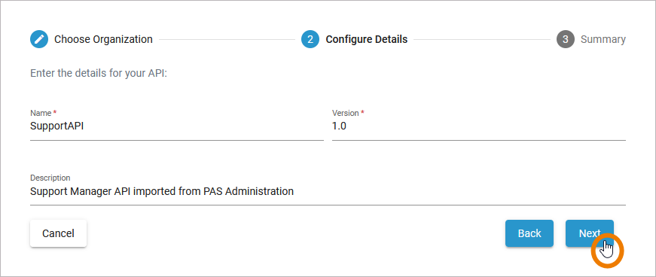Jump to the Summary step label
The image size is (656, 277).
(x=603, y=40)
